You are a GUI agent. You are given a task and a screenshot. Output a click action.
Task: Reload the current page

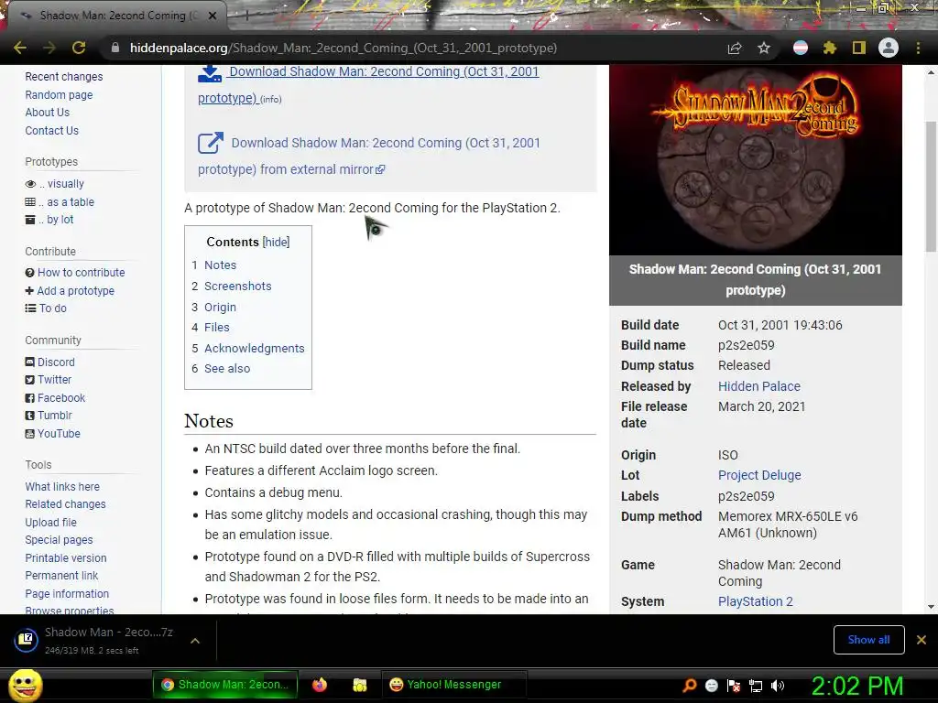79,48
